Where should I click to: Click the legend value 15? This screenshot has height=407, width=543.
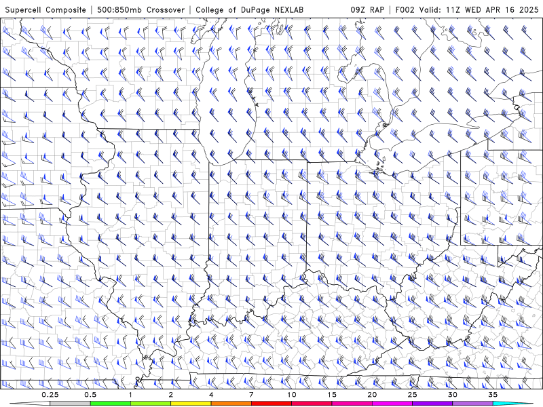[332, 395]
